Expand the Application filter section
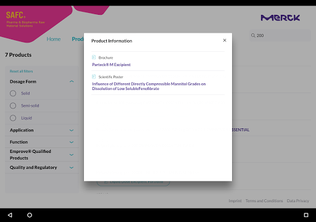The height and width of the screenshot is (222, 316). [72, 130]
